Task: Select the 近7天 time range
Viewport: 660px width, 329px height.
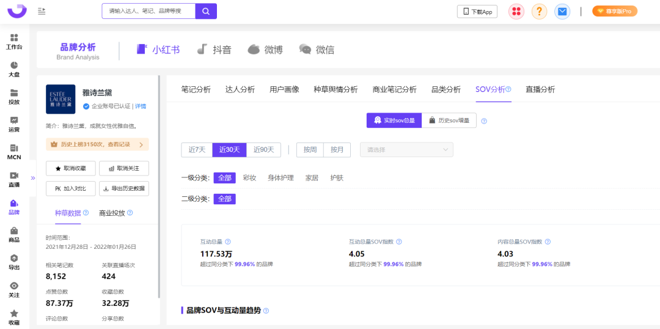Action: [x=197, y=150]
